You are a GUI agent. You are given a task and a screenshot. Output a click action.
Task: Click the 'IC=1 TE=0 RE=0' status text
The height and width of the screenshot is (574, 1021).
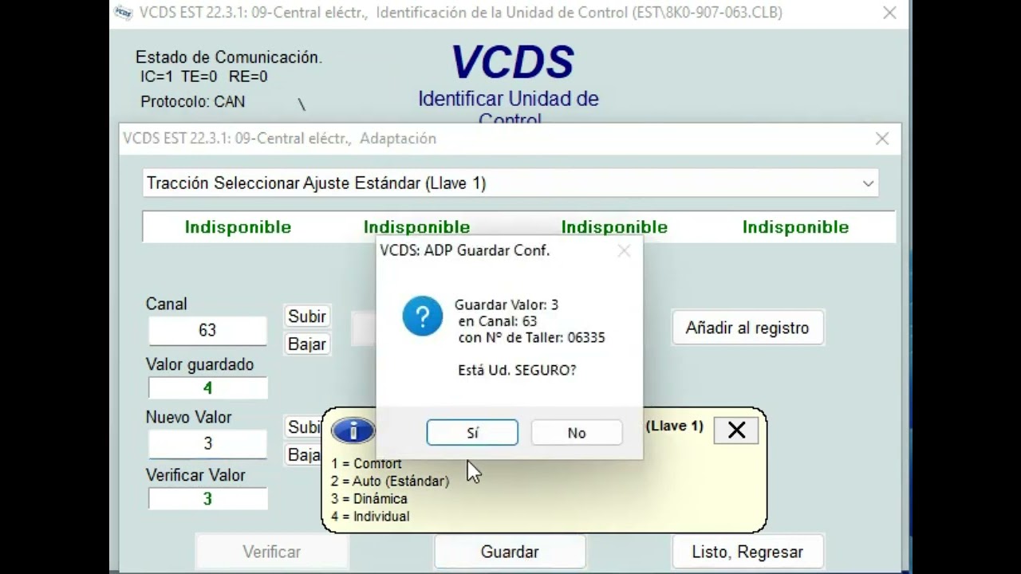tap(204, 77)
